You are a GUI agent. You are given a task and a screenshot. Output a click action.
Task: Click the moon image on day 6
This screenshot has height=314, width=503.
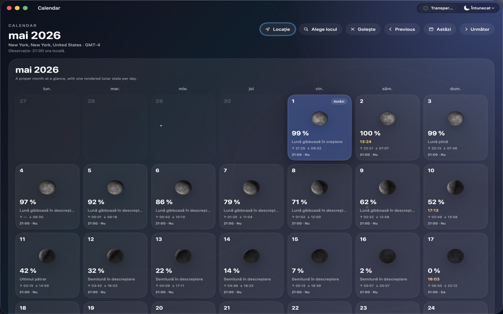(x=183, y=187)
